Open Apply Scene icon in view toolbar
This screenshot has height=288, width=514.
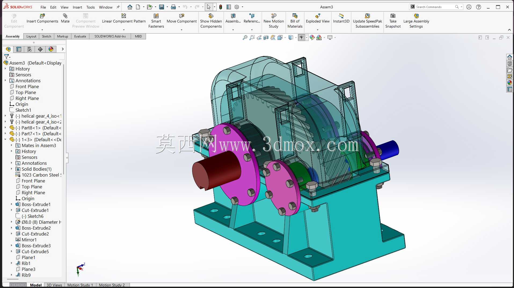point(319,38)
